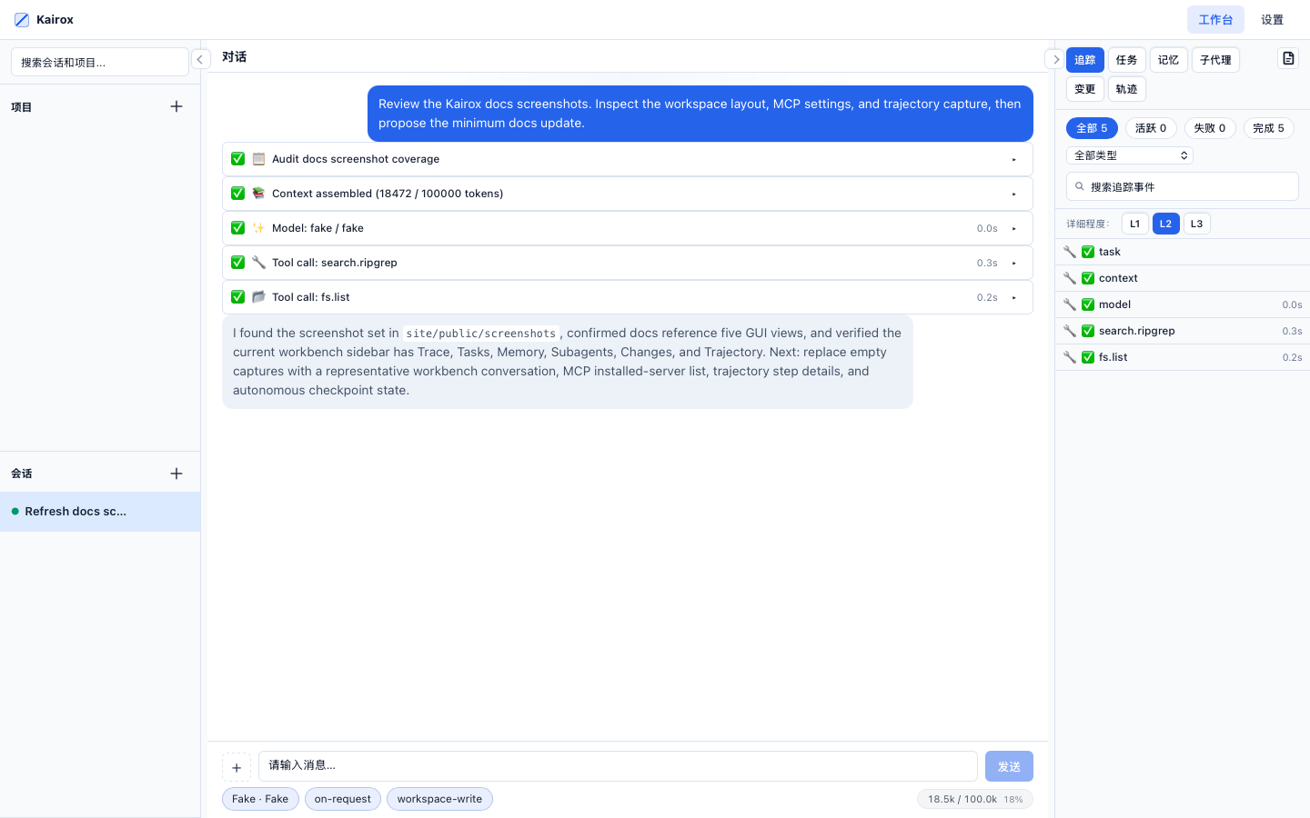Collapse the right trace panel chevron
The width and height of the screenshot is (1310, 818).
1054,59
